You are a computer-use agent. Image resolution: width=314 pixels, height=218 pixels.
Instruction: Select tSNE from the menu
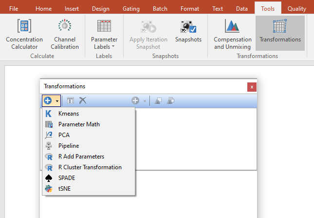click(89, 189)
